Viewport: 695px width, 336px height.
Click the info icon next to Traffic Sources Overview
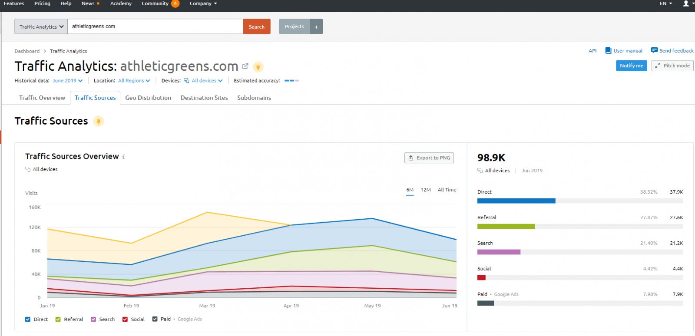[123, 157]
